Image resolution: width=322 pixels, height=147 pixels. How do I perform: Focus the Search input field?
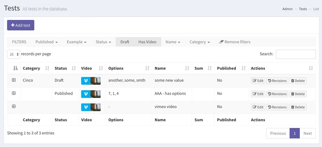coord(295,54)
